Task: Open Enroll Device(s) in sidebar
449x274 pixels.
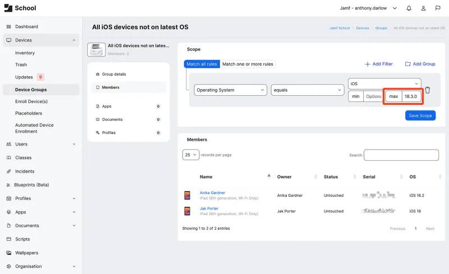Action: click(31, 101)
